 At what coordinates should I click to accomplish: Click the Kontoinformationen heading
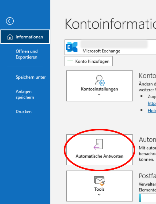pyautogui.click(x=110, y=24)
